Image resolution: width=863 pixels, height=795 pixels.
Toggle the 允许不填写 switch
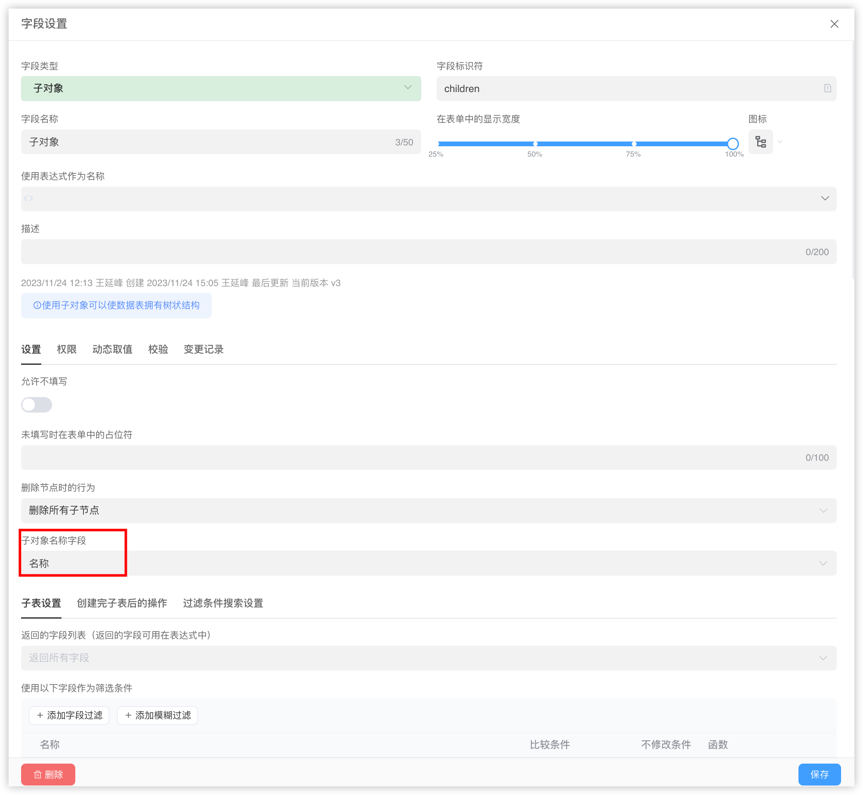click(x=37, y=405)
